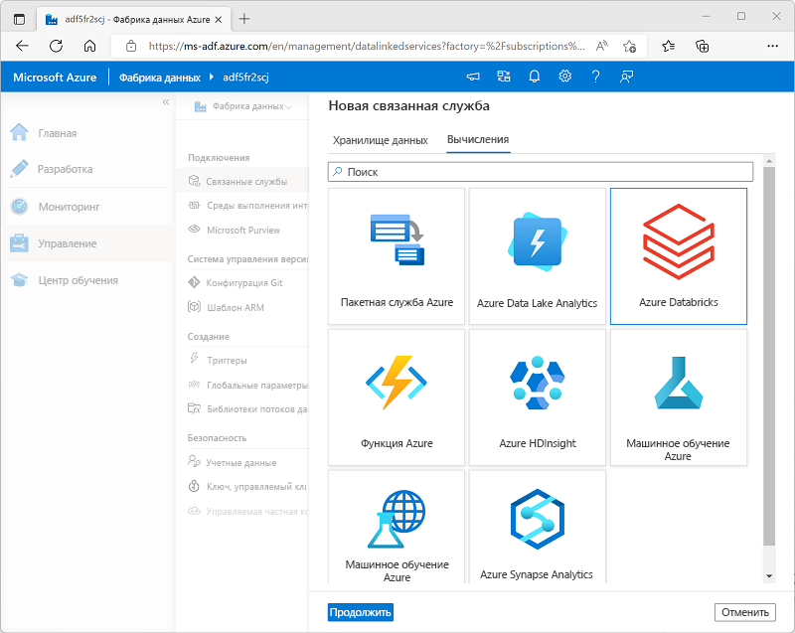Open feedback person icon in header
Viewport: 795px width, 633px height.
pos(627,77)
